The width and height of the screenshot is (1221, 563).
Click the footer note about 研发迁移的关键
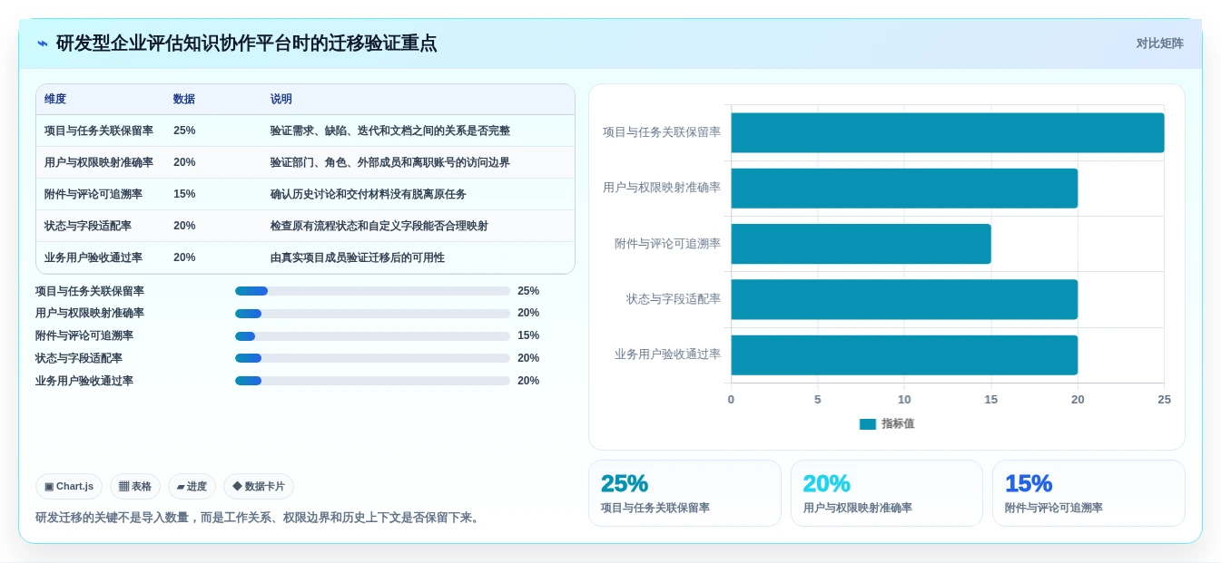pos(258,518)
